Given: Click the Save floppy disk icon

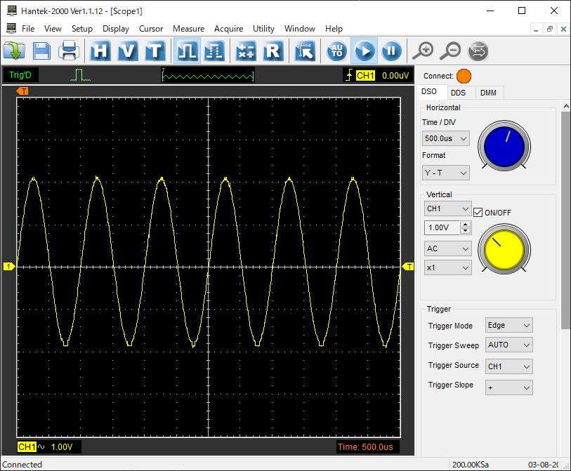Looking at the screenshot, I should [42, 51].
